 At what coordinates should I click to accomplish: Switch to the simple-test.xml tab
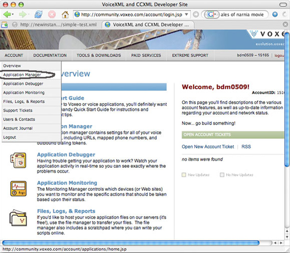coord(54,25)
